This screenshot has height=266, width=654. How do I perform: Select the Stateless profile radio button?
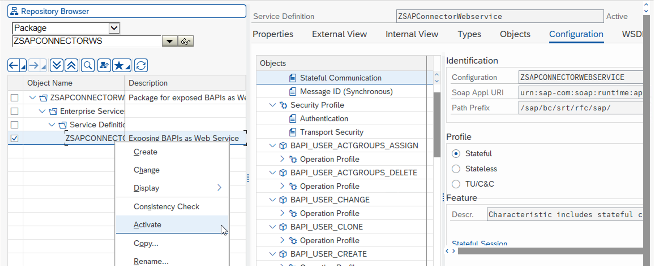coord(456,169)
